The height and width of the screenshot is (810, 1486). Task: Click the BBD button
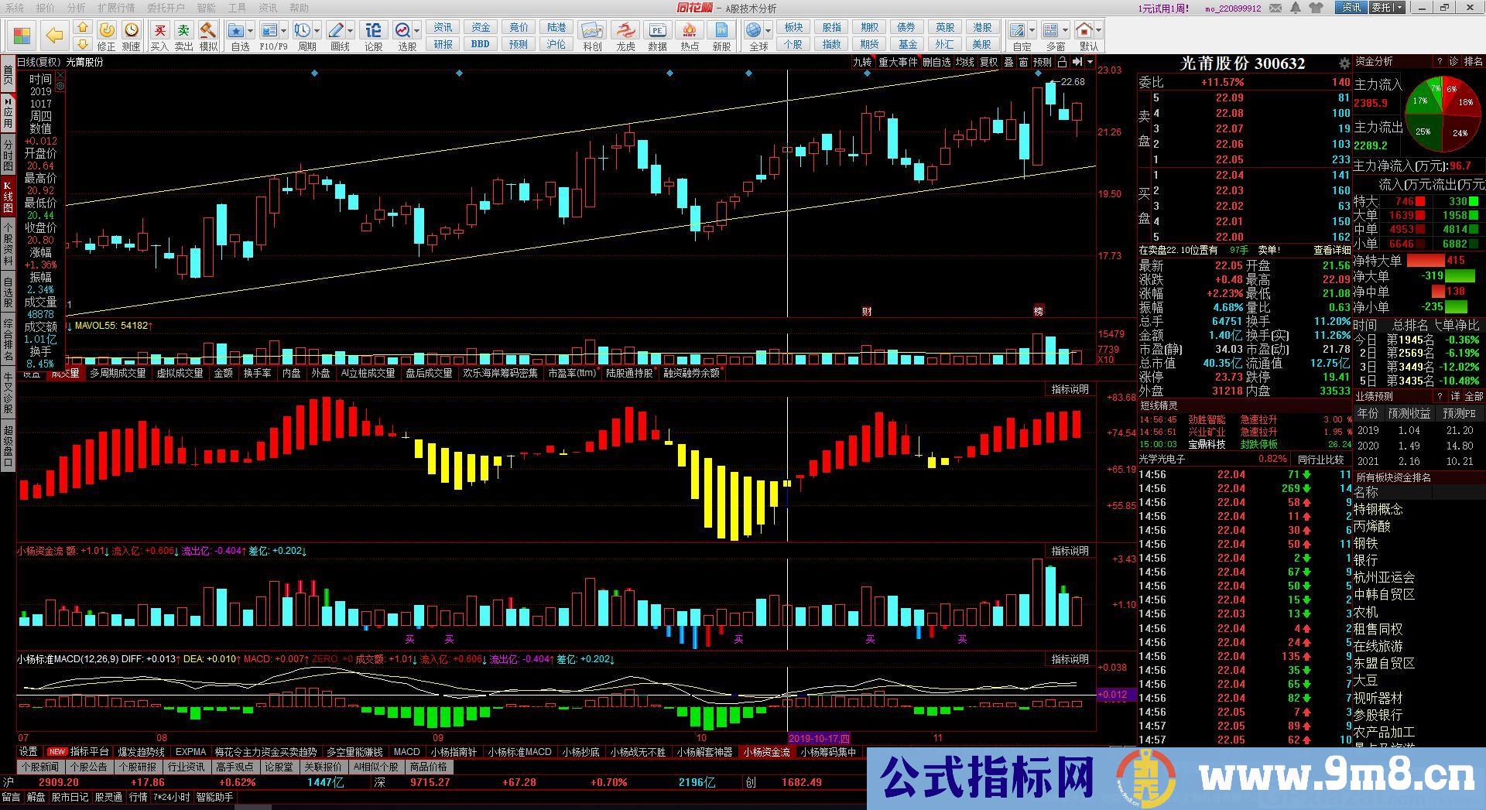[x=481, y=44]
